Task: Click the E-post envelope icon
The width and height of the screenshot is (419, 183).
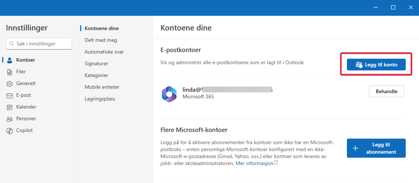Action: pyautogui.click(x=10, y=95)
